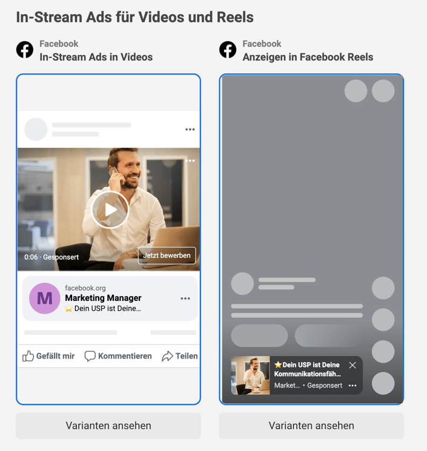Click the Facebook logo beside In-Stream Ads in Videos
Image resolution: width=427 pixels, height=451 pixels.
click(25, 50)
